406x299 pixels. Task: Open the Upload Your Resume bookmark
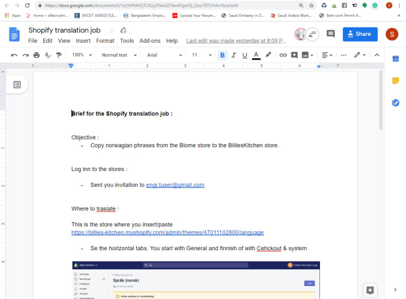point(194,15)
